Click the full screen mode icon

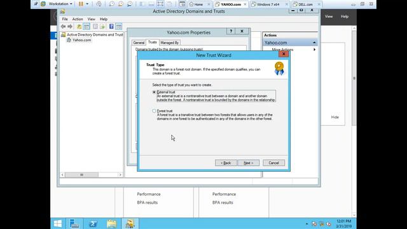click(160, 4)
